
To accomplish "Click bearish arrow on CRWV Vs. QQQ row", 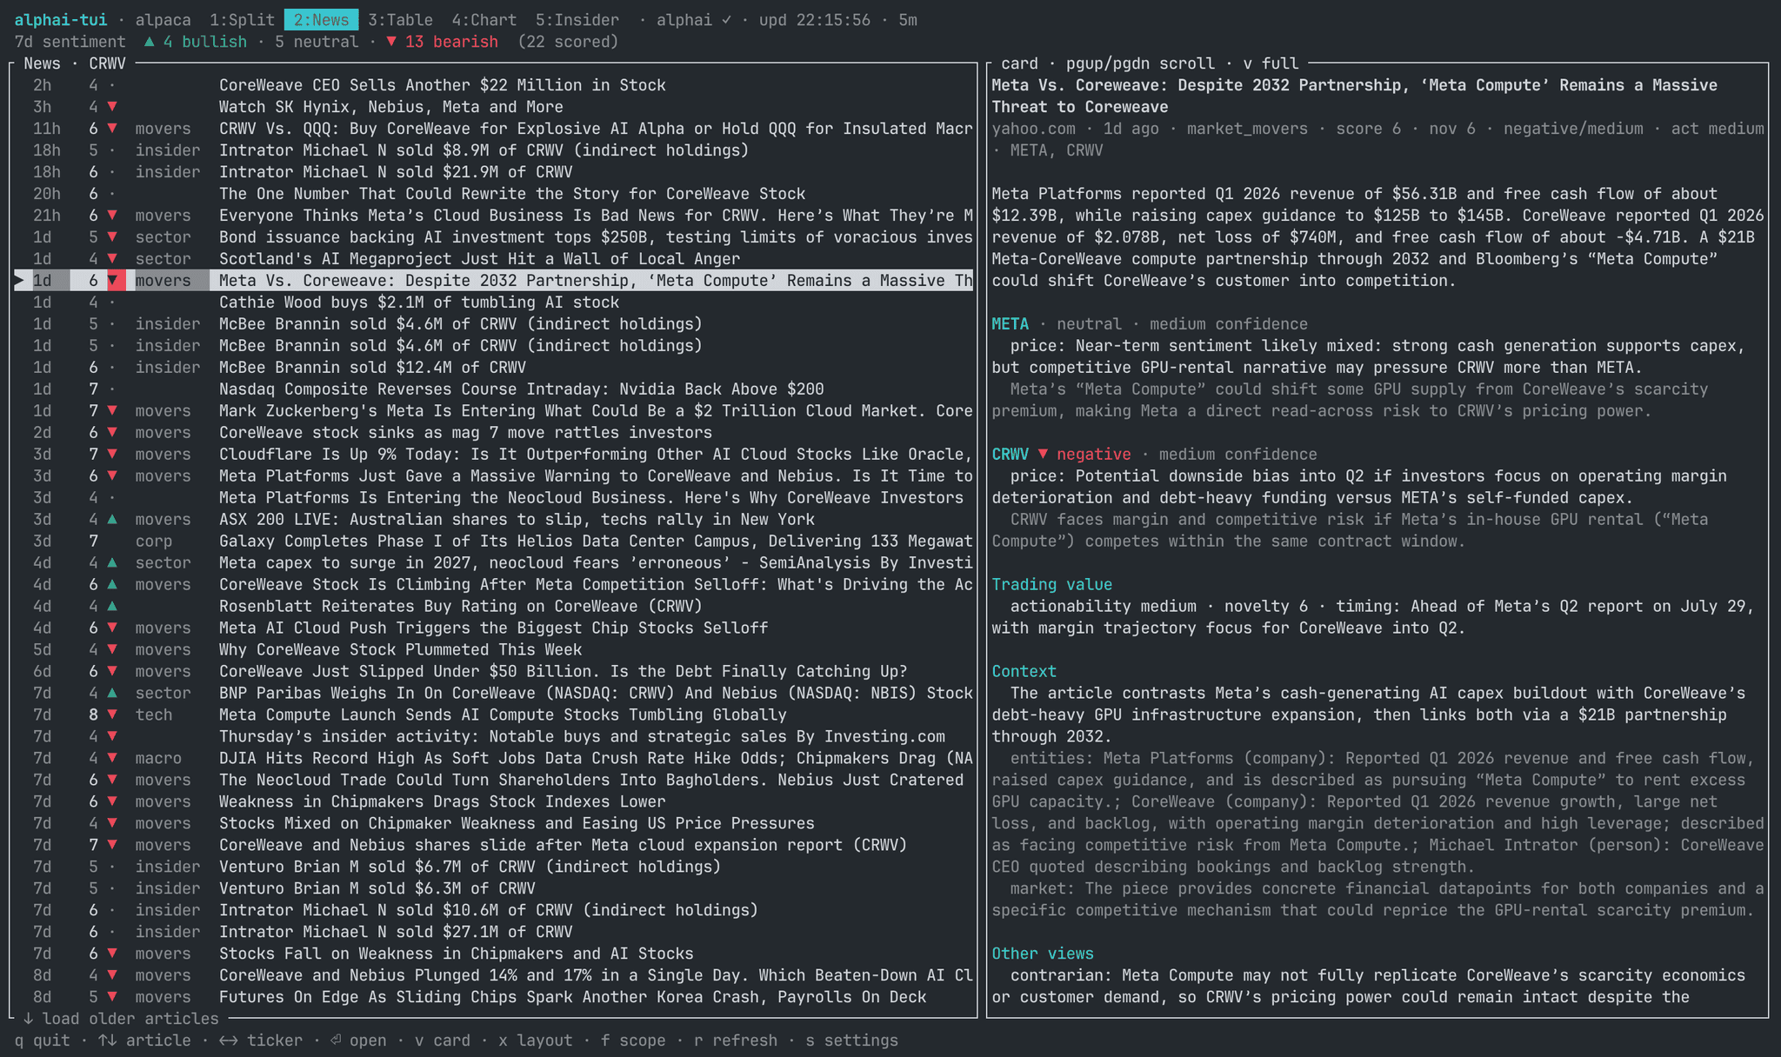I will click(x=112, y=129).
